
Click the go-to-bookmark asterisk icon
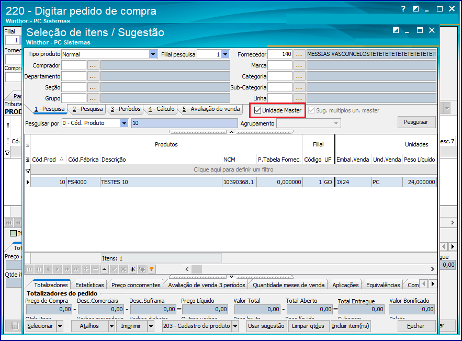(x=142, y=269)
